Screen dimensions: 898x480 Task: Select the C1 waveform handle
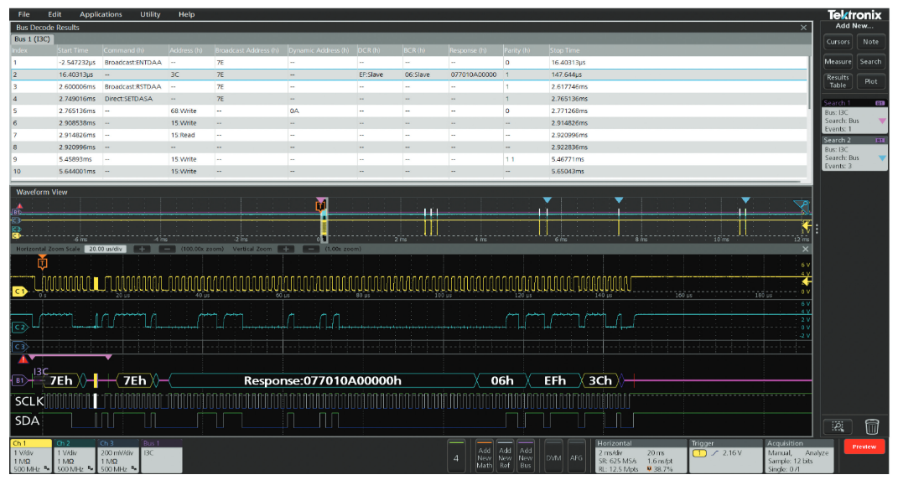point(19,292)
